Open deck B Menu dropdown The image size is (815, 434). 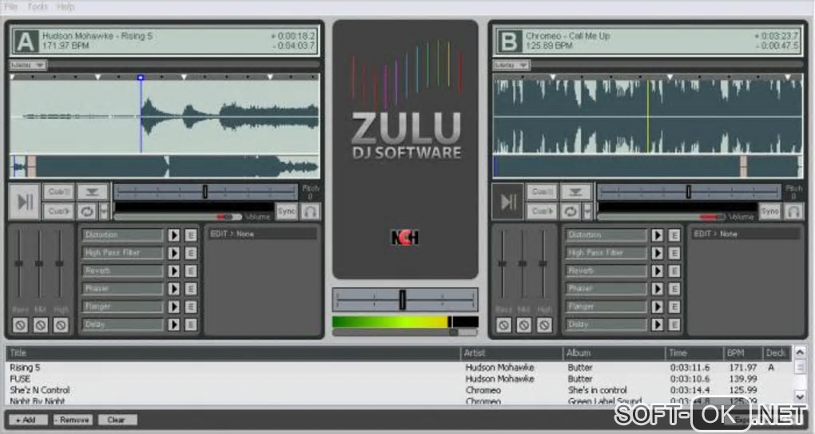511,65
